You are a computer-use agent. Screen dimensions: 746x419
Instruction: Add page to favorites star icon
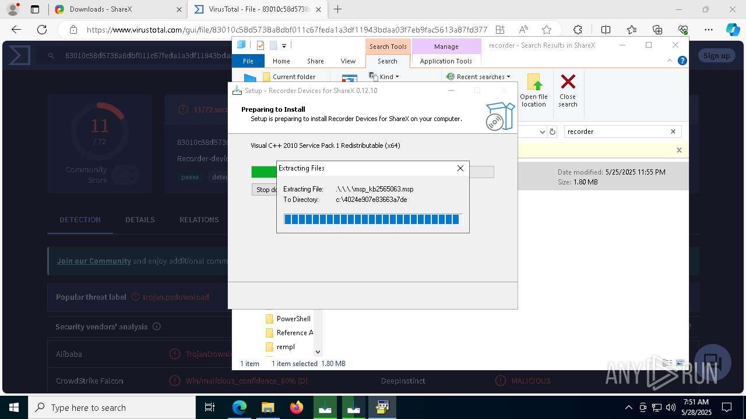(x=547, y=30)
